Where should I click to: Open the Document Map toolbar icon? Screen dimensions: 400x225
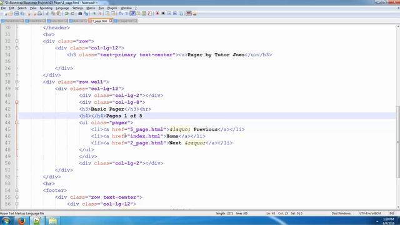144,14
